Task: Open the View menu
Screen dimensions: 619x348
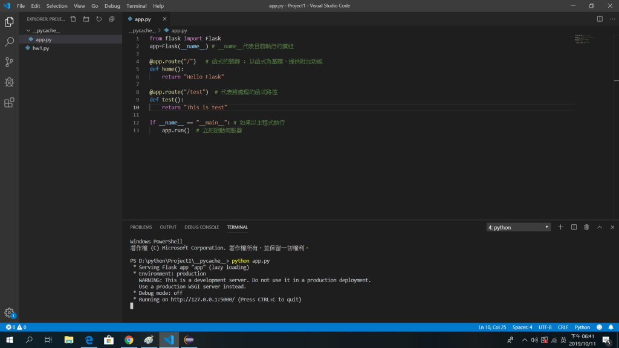Action: click(x=79, y=6)
